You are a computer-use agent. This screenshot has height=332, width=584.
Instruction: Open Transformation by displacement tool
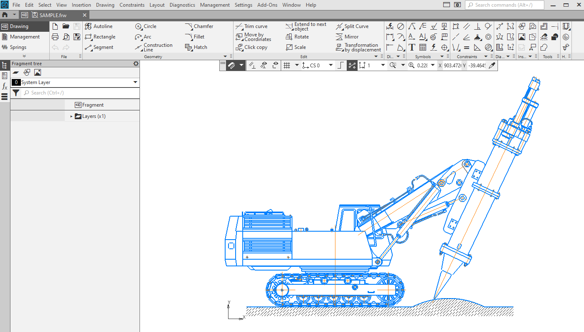358,47
